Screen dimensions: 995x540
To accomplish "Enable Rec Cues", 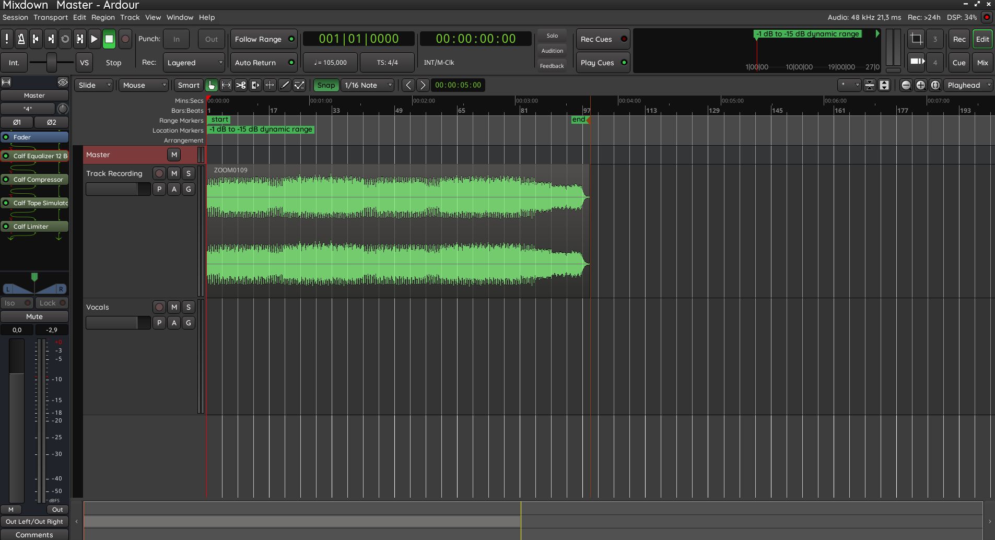I will [603, 39].
